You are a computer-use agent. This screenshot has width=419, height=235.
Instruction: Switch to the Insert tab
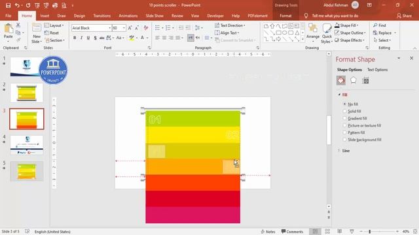coord(45,16)
